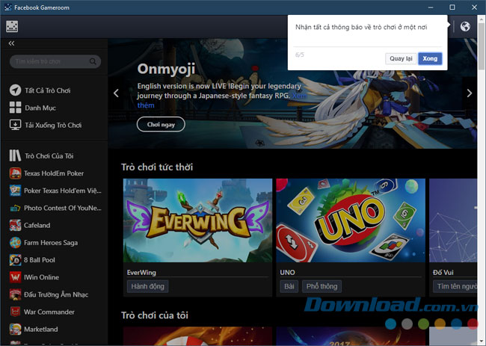Select the Tải Xuống Trò Chơi label
Screen dimensions: 486x346
pyautogui.click(x=53, y=125)
